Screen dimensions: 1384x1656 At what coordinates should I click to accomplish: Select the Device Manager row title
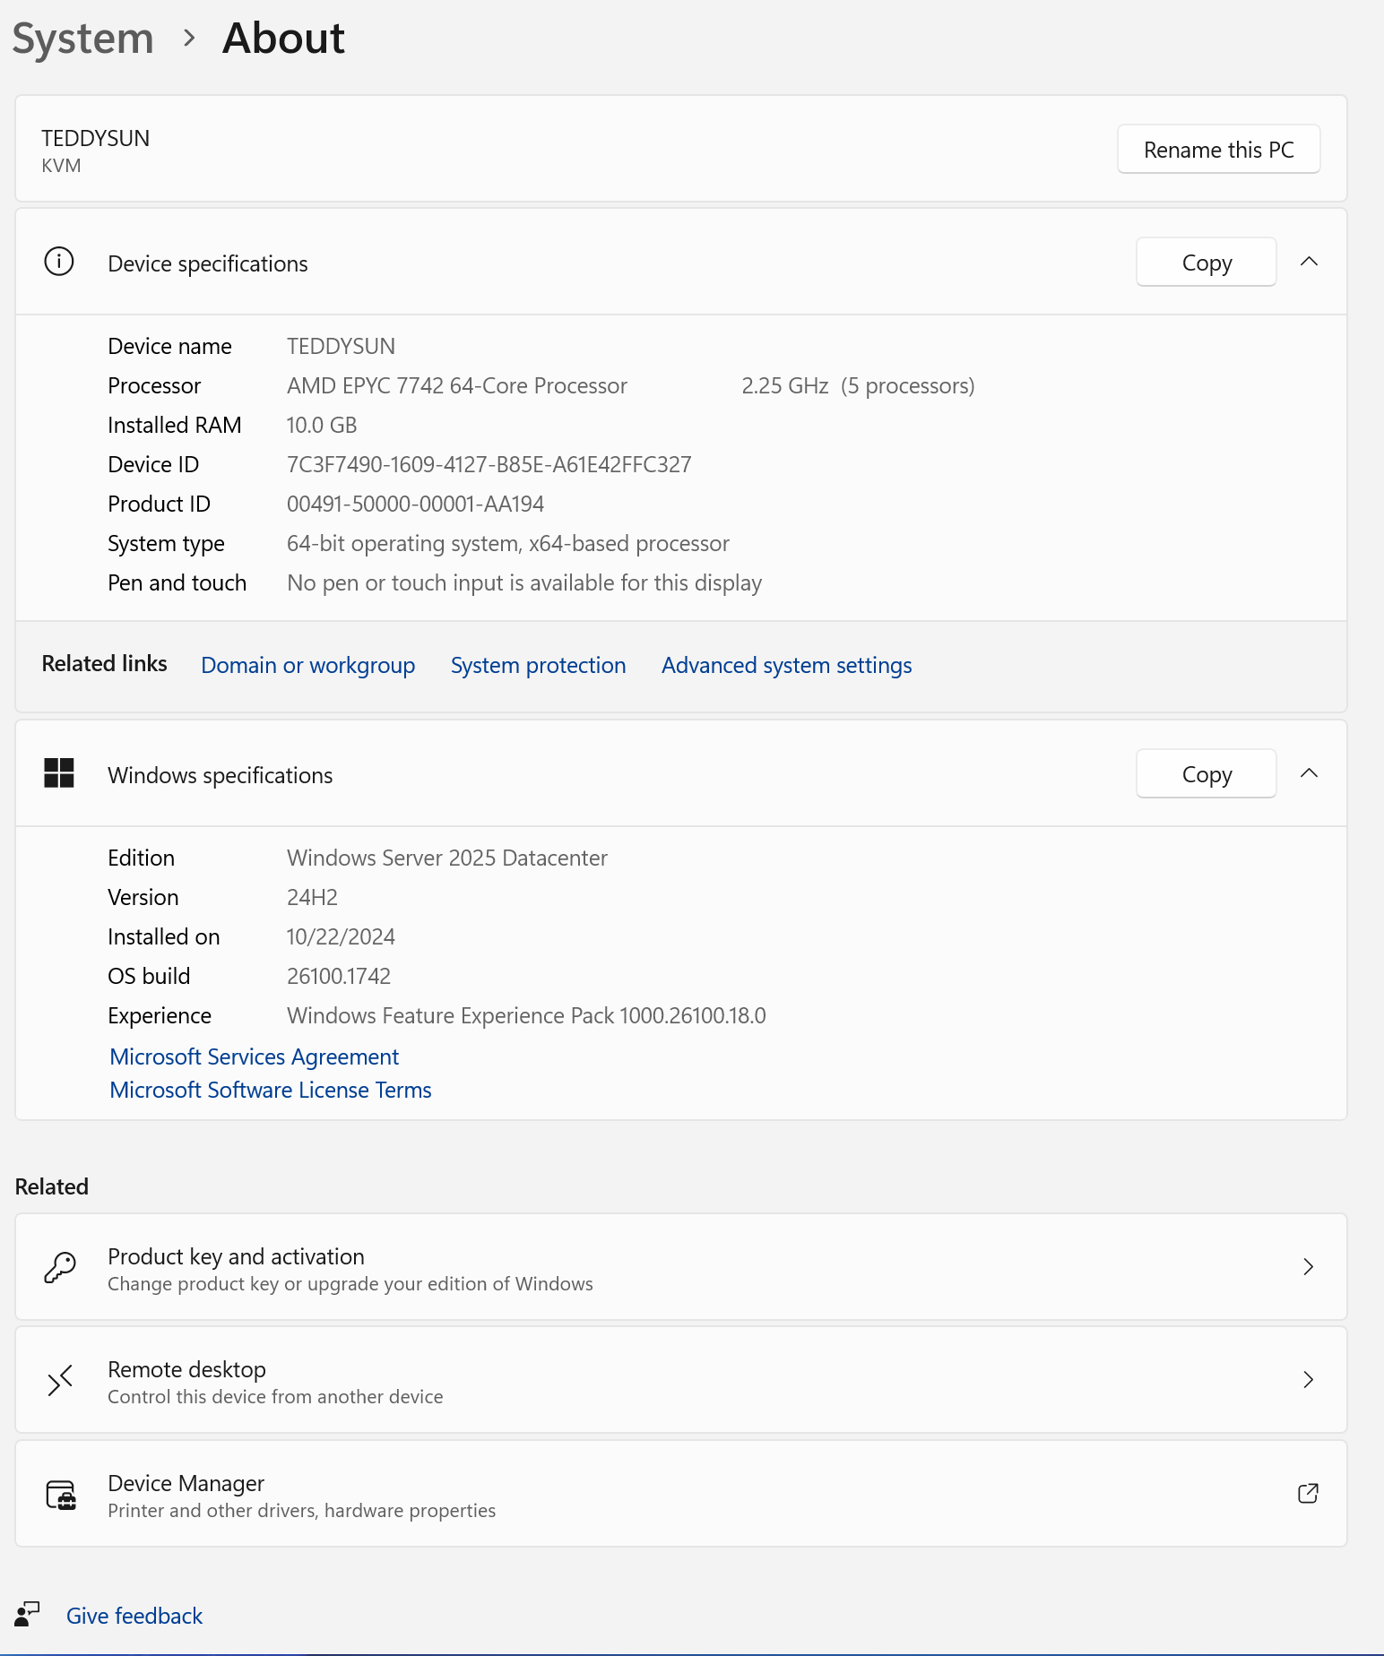point(186,1483)
